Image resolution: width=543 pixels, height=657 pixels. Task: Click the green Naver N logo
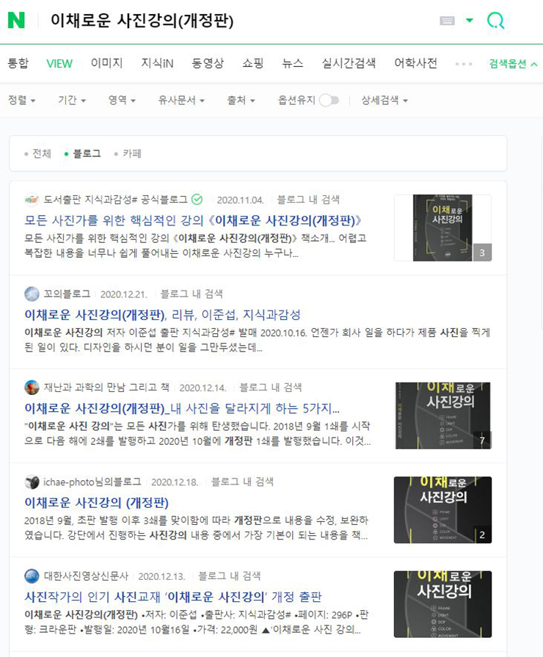(x=16, y=20)
